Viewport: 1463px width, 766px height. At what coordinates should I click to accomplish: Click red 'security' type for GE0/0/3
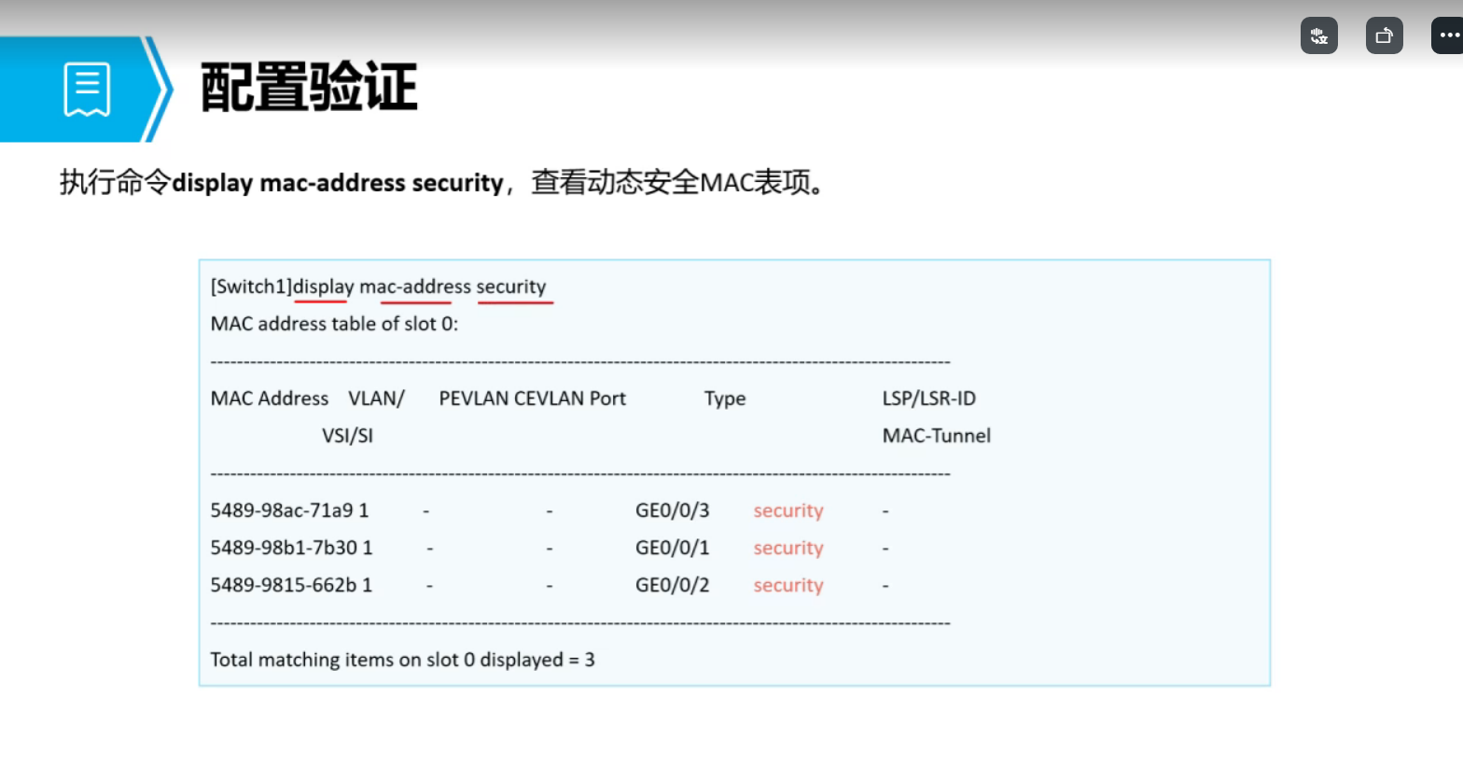[788, 510]
